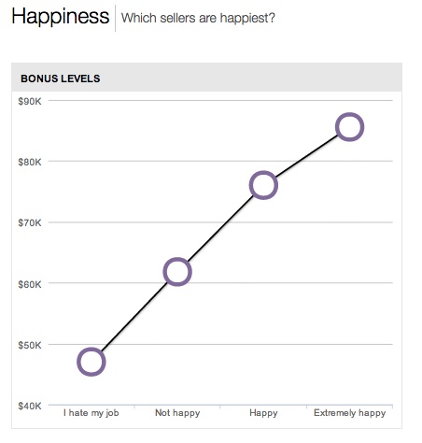Click the $80K axis label
This screenshot has width=422, height=443.
click(30, 162)
